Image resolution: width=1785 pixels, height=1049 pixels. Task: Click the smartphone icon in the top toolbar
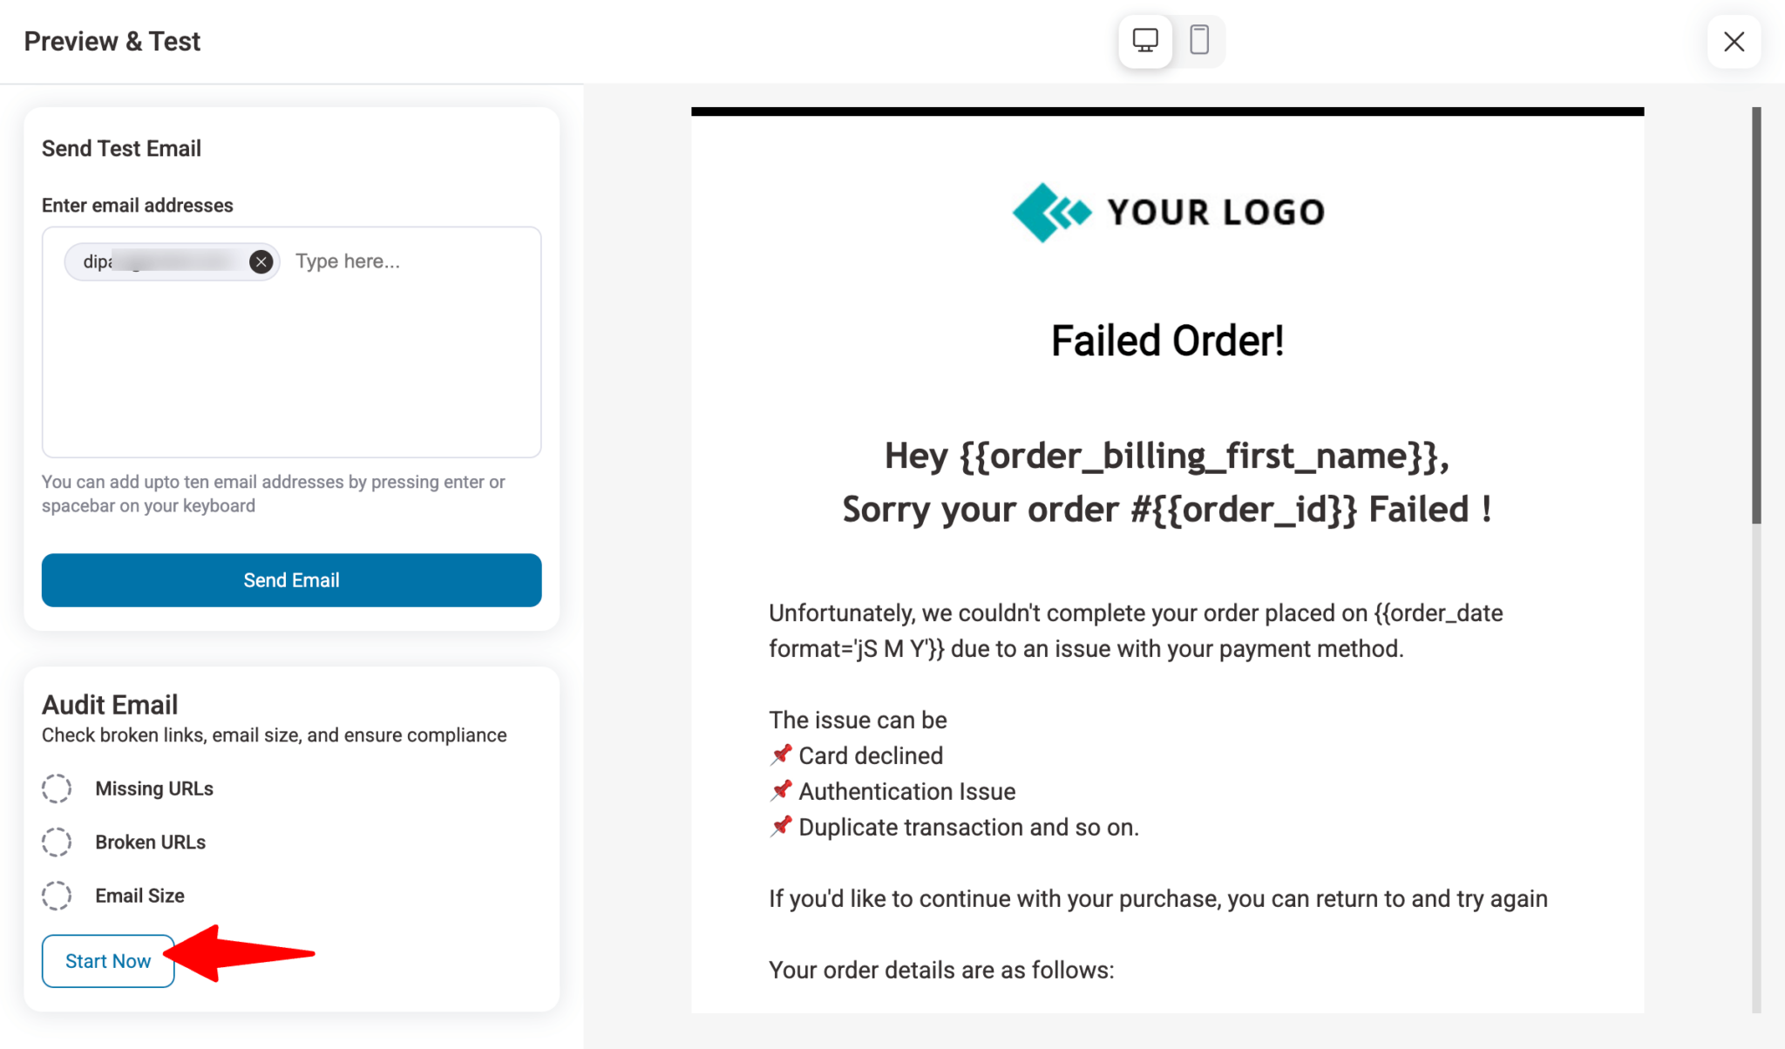pos(1200,40)
